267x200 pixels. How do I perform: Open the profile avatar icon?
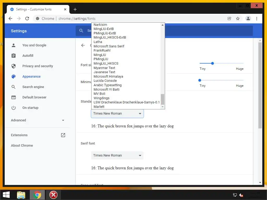(248, 18)
